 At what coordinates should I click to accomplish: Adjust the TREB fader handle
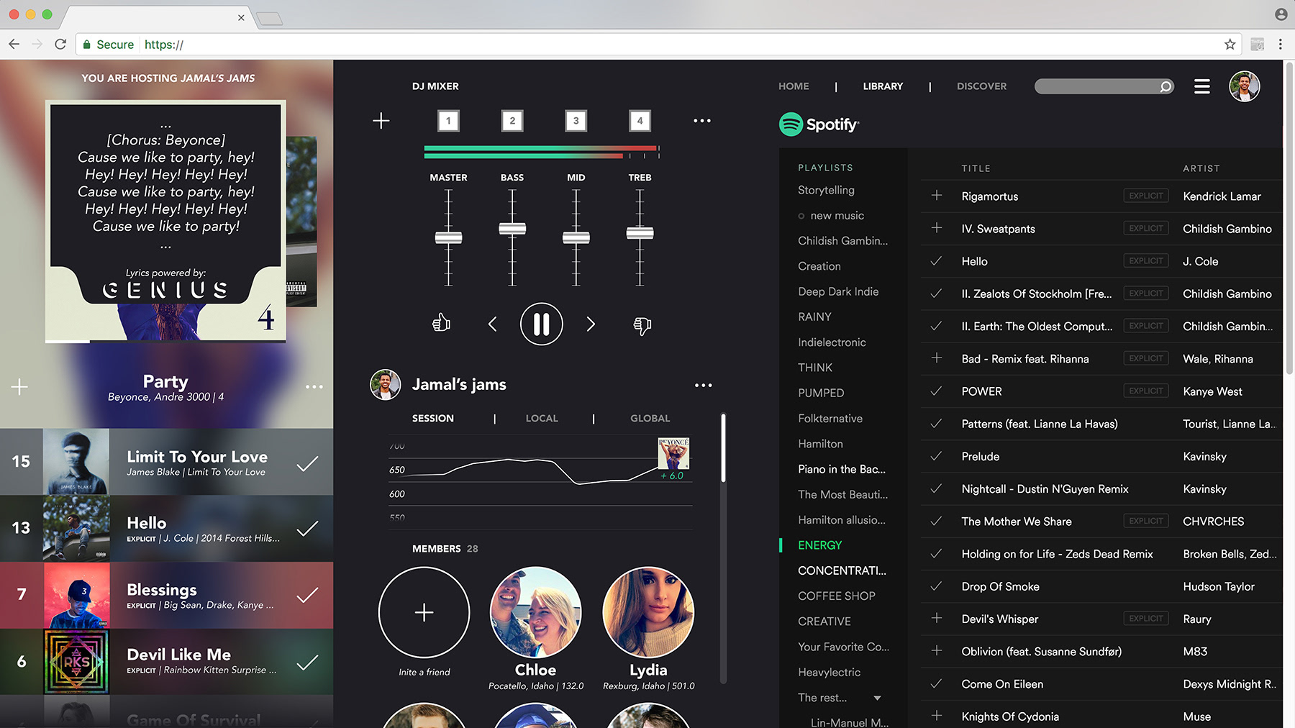coord(640,232)
